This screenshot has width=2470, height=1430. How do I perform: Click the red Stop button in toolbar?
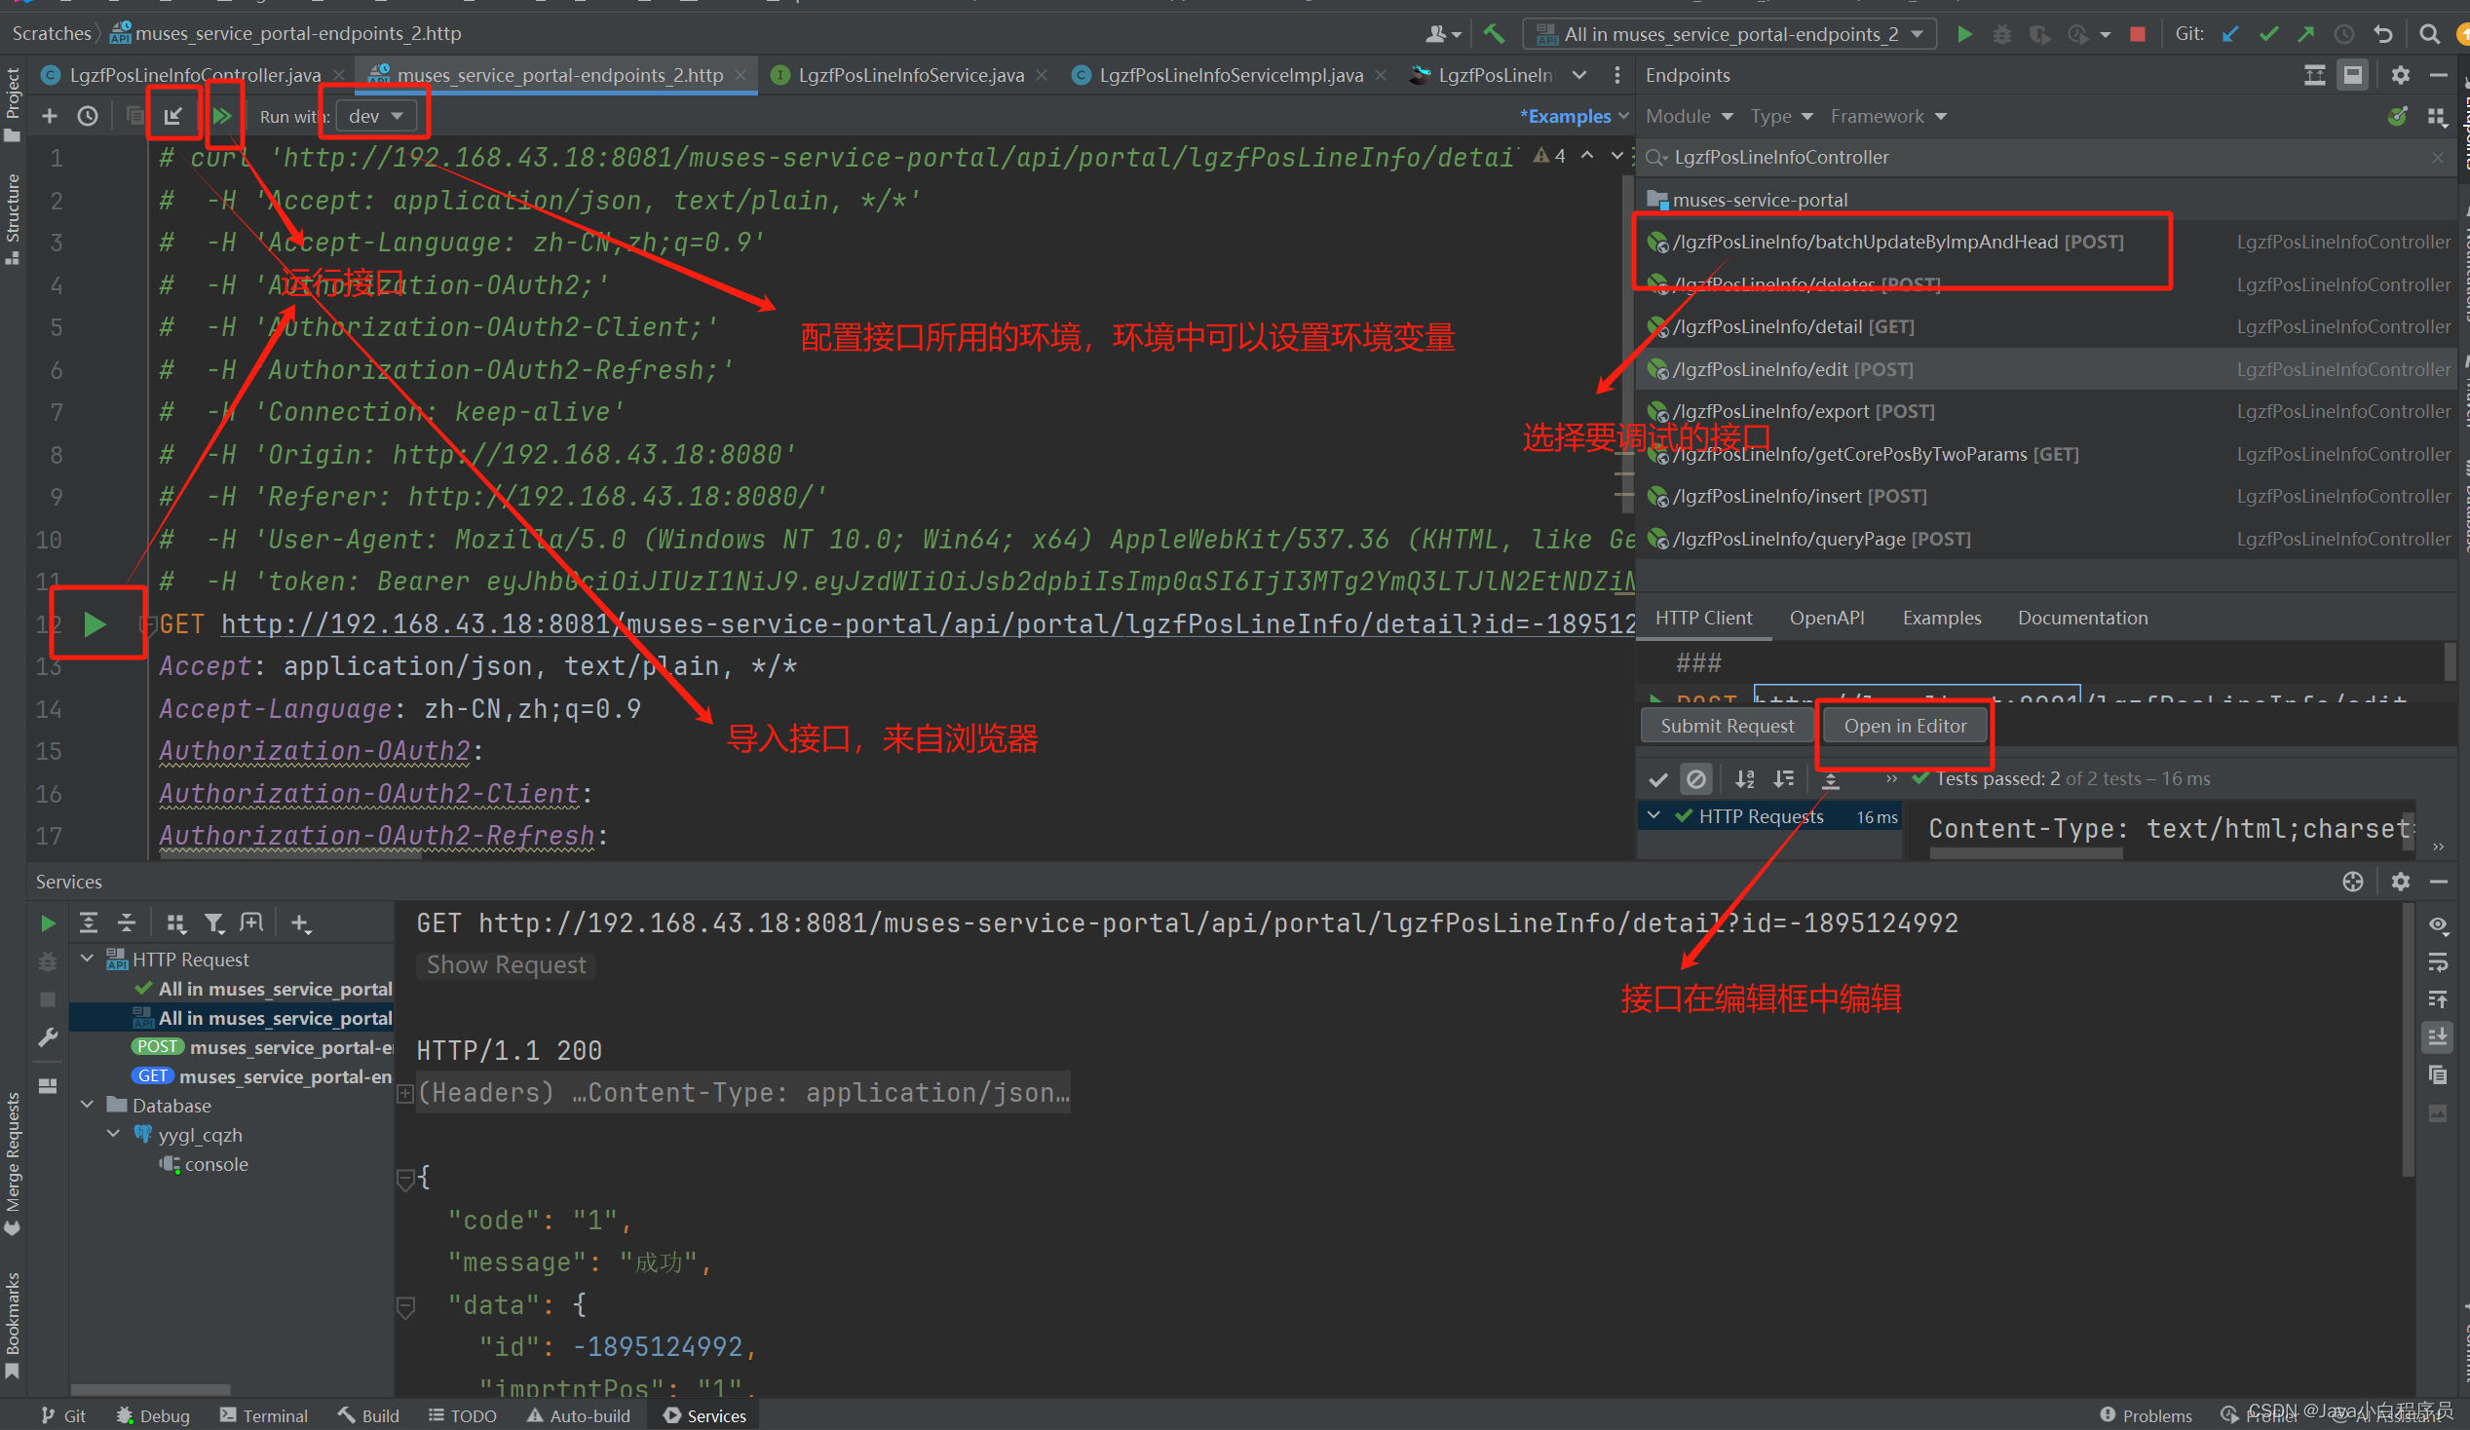(x=2138, y=34)
